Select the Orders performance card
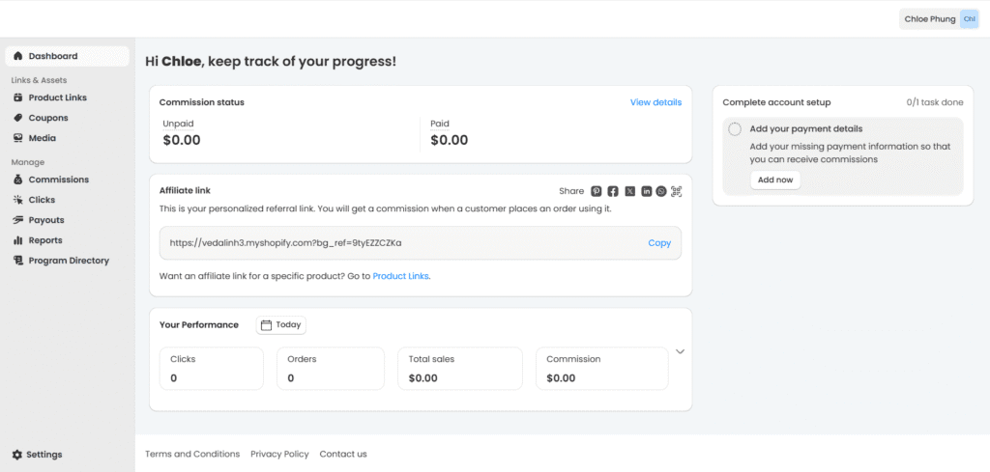 click(331, 369)
